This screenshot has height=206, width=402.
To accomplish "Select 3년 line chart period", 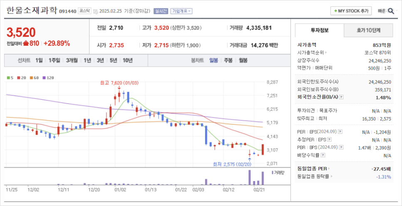I will pyautogui.click(x=100, y=60).
